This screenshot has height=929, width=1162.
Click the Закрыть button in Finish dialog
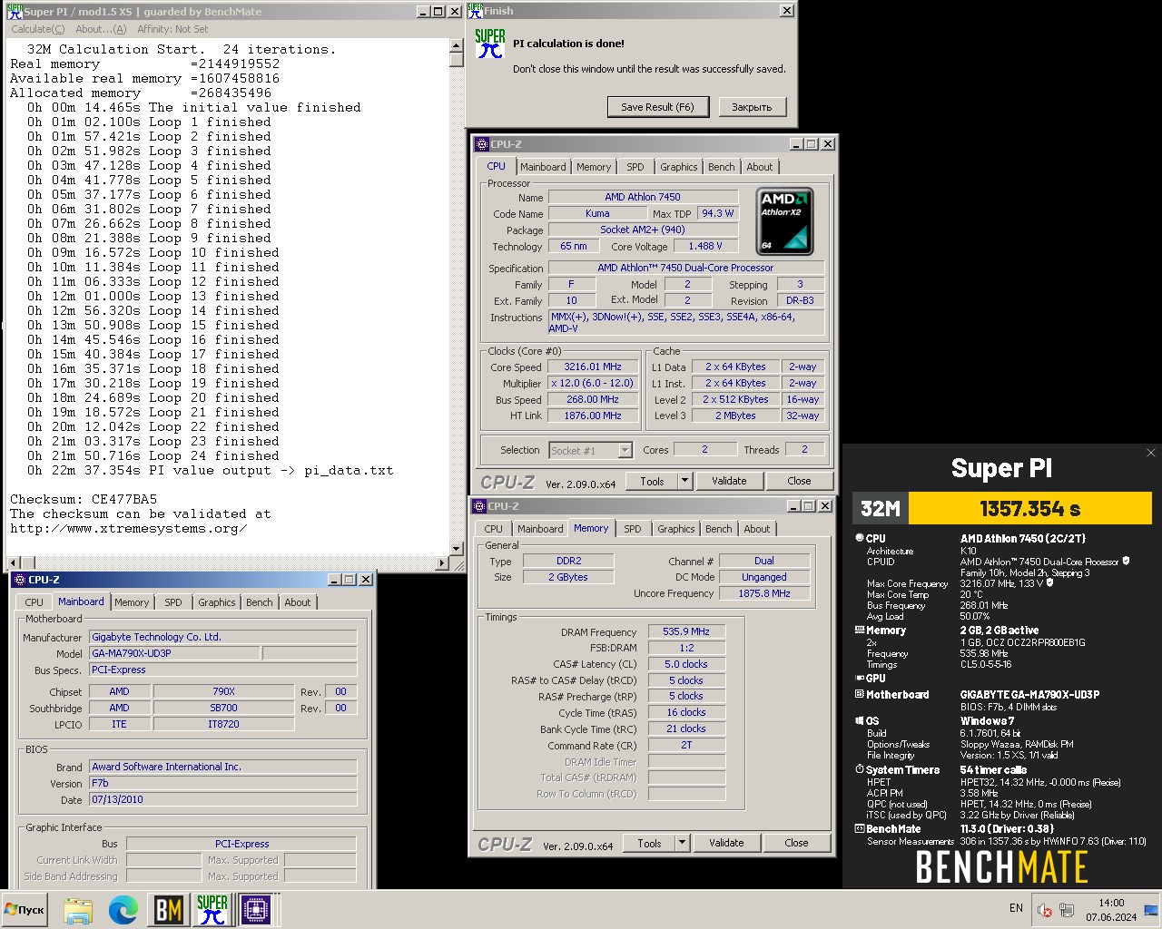752,107
